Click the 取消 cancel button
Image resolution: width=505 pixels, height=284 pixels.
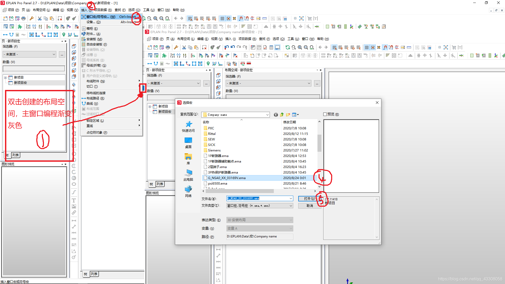[310, 206]
